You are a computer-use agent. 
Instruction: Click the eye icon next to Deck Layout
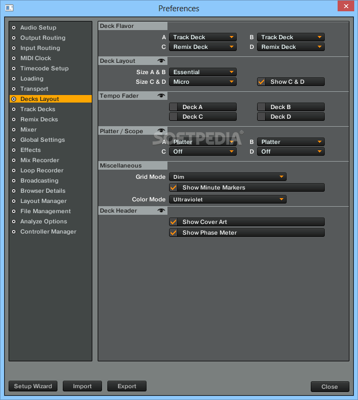pos(161,61)
